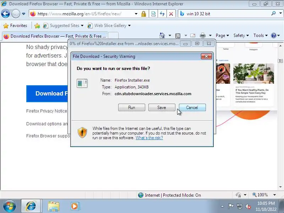The image size is (284, 213).
Task: Go back with the browser Back arrow
Action: pyautogui.click(x=5, y=13)
